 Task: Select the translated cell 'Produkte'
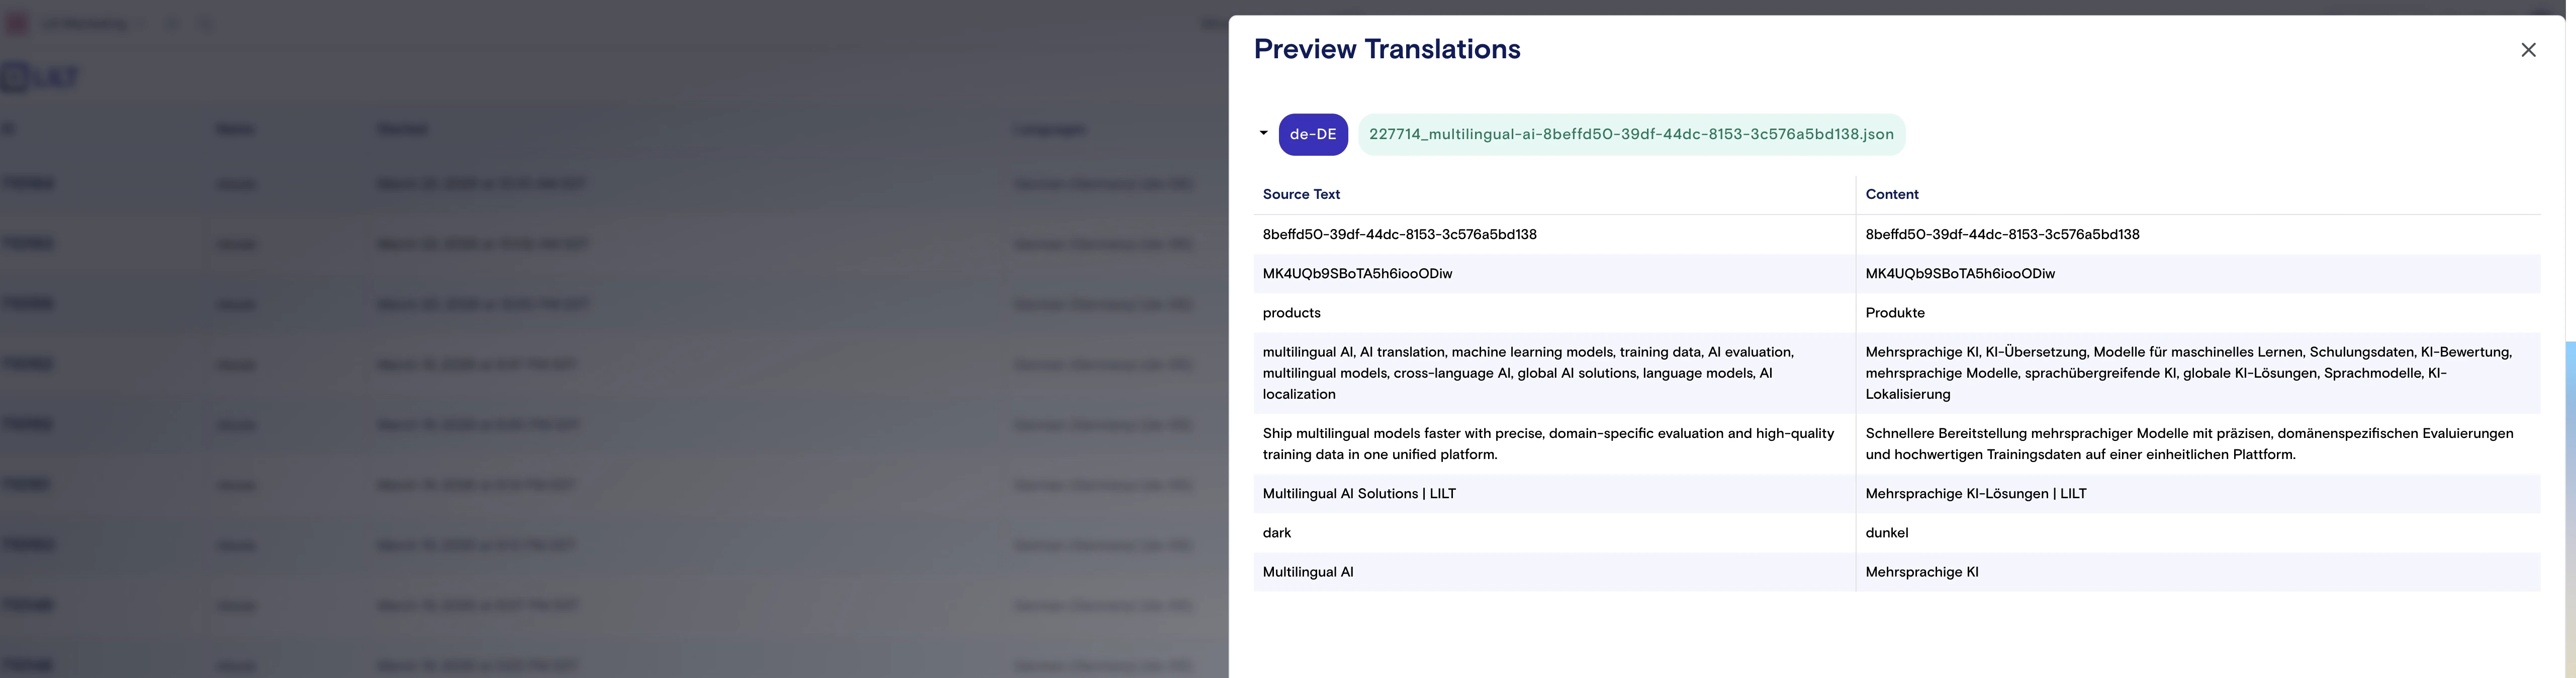point(1894,312)
